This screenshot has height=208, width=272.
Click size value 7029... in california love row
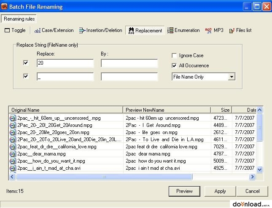[x=220, y=147]
